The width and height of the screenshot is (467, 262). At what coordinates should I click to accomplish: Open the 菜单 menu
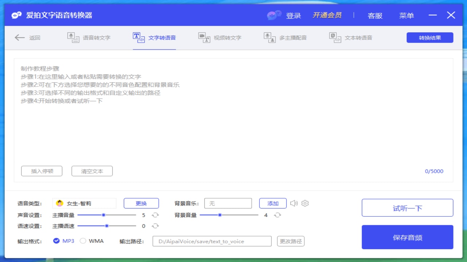tap(406, 15)
